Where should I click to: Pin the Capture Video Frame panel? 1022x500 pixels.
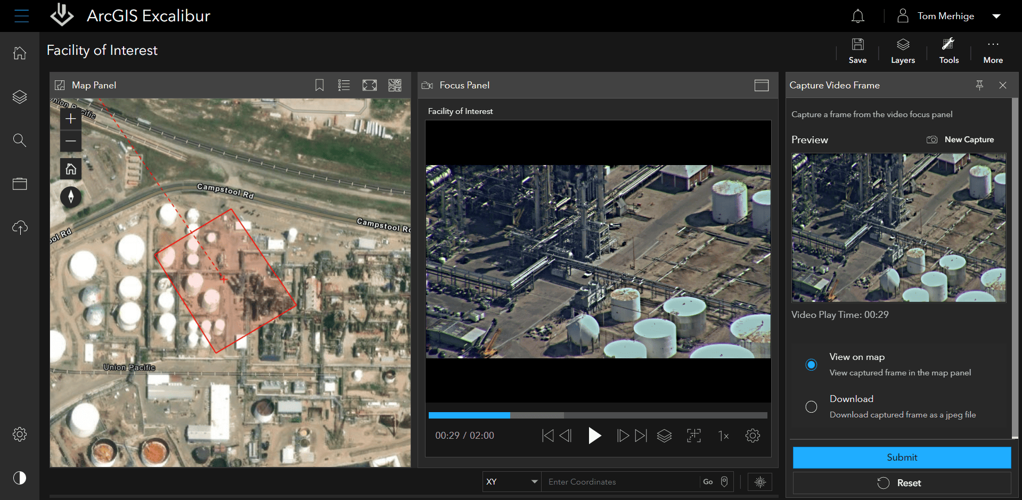(x=979, y=85)
